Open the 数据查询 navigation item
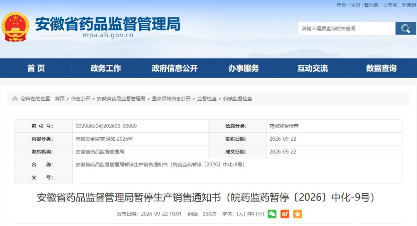Screen dimensions: 417x226 [381, 68]
